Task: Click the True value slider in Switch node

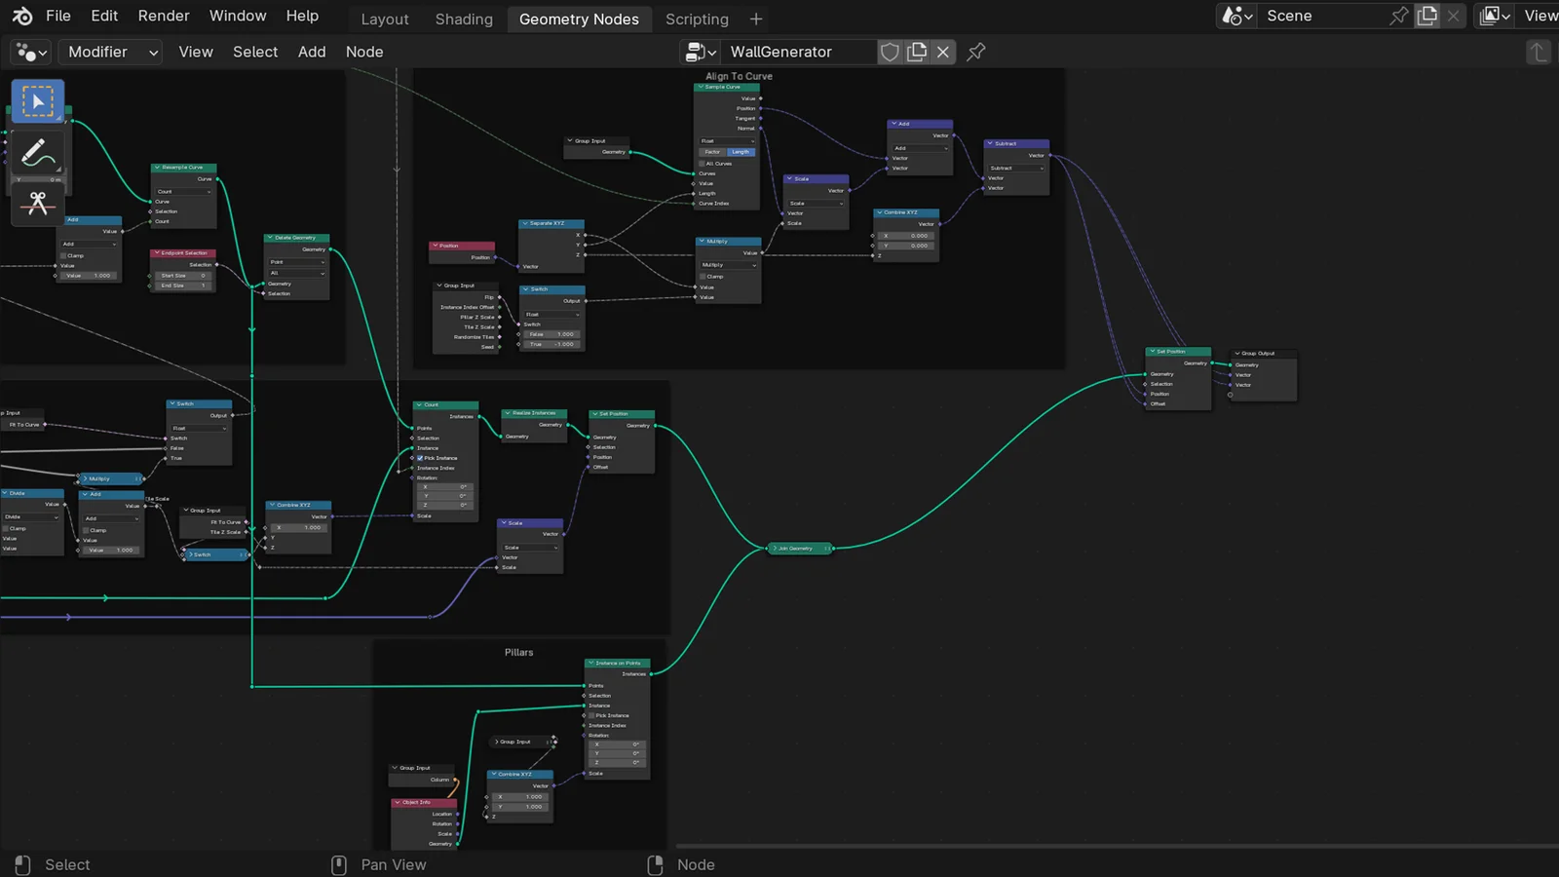Action: coord(551,344)
